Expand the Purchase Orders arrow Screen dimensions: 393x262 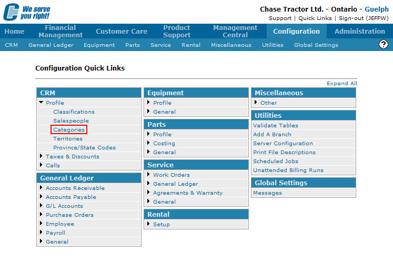(x=41, y=215)
